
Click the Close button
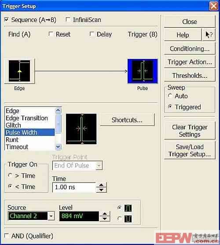pyautogui.click(x=190, y=22)
